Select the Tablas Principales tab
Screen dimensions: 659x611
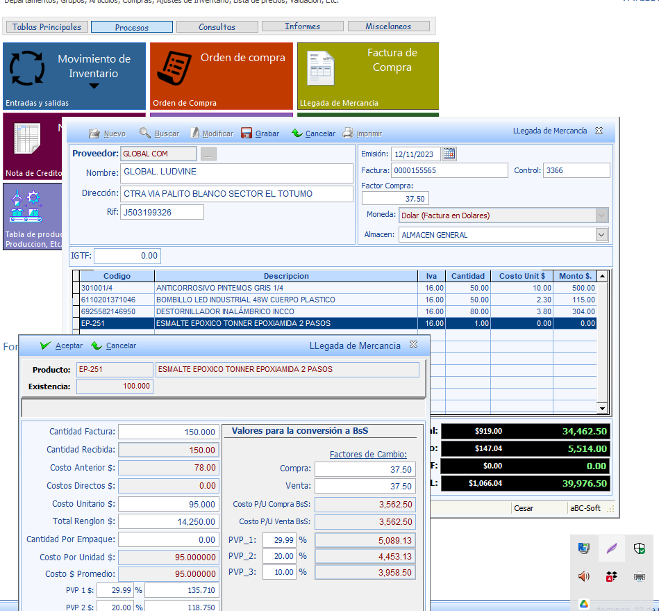pos(47,27)
